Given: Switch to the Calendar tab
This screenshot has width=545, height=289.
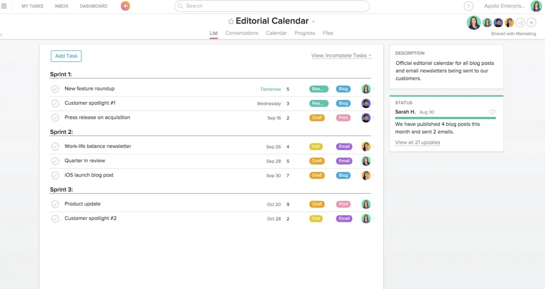Looking at the screenshot, I should [x=276, y=33].
